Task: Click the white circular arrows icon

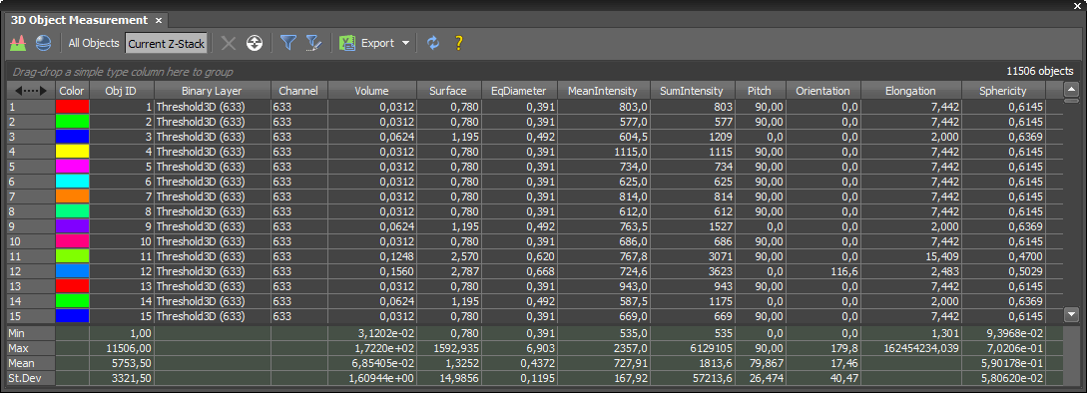Action: point(255,43)
